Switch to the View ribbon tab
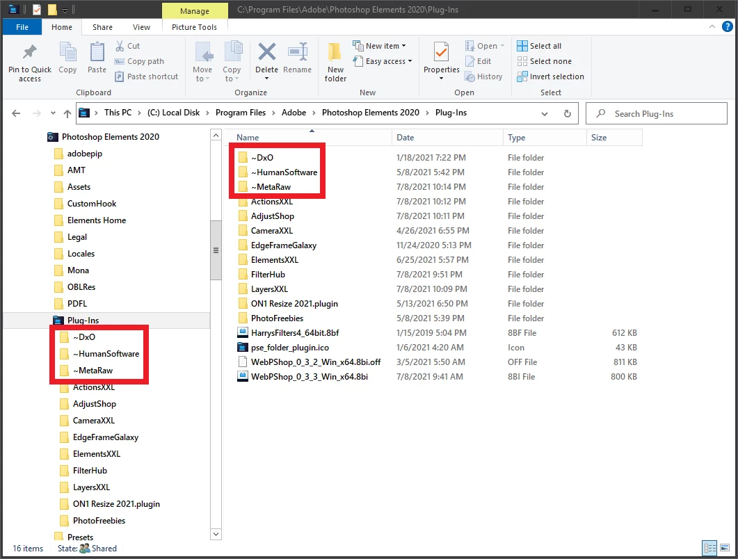The width and height of the screenshot is (738, 559). tap(141, 27)
